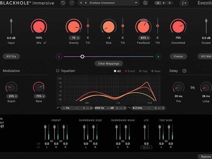Click the Output level fader
The width and height of the screenshot is (212, 159).
click(206, 21)
